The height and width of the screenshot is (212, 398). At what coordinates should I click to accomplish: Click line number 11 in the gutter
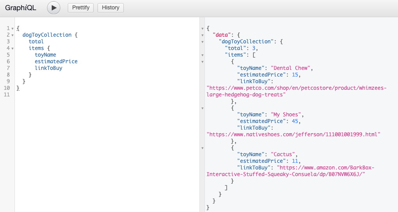(x=7, y=94)
